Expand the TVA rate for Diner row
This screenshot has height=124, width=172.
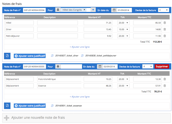(x=123, y=29)
